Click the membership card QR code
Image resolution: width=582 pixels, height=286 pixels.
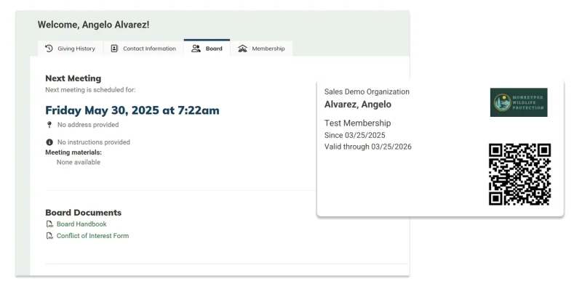tap(519, 174)
